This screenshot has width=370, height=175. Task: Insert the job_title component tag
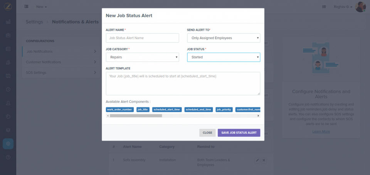(143, 109)
